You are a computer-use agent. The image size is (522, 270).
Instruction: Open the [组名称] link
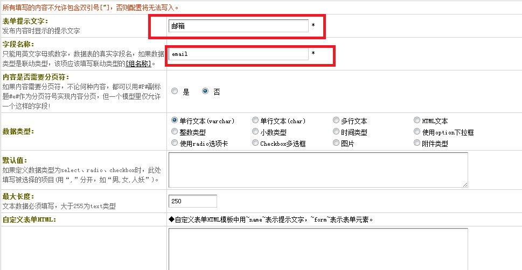point(138,63)
